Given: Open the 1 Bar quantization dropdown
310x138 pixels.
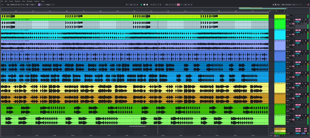Looking at the screenshot, I should (x=33, y=5).
